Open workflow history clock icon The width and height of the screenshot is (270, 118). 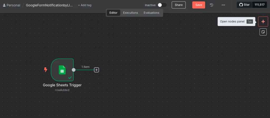point(211,5)
